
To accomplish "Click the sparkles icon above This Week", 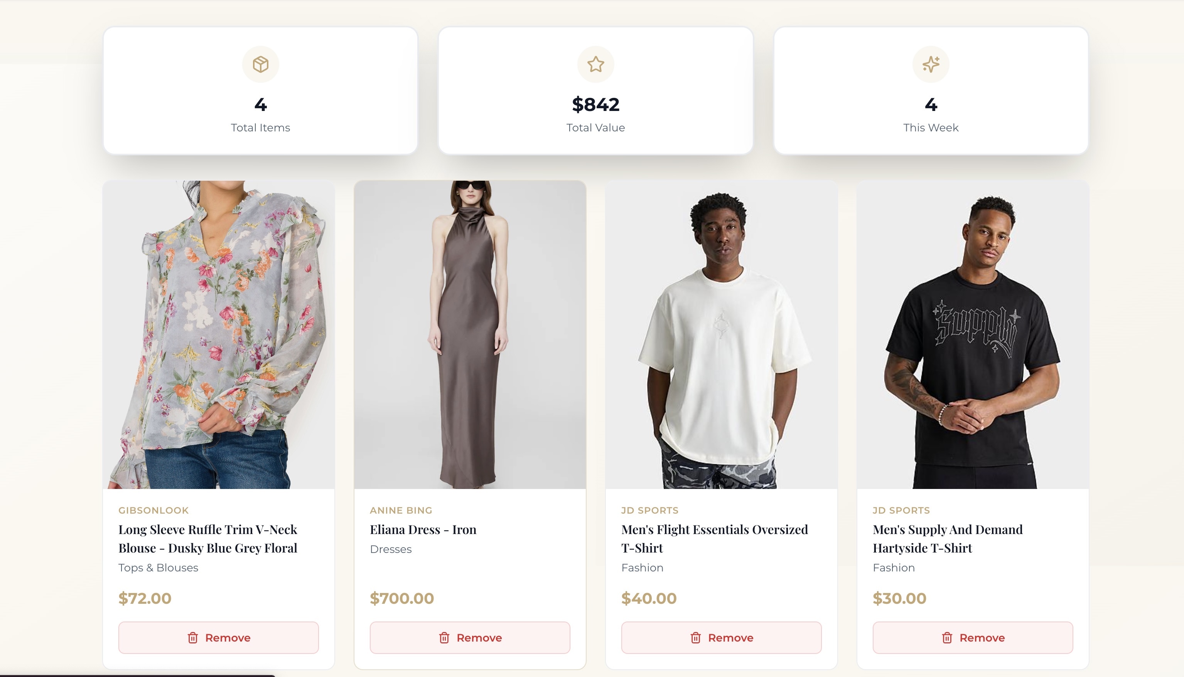I will [931, 64].
